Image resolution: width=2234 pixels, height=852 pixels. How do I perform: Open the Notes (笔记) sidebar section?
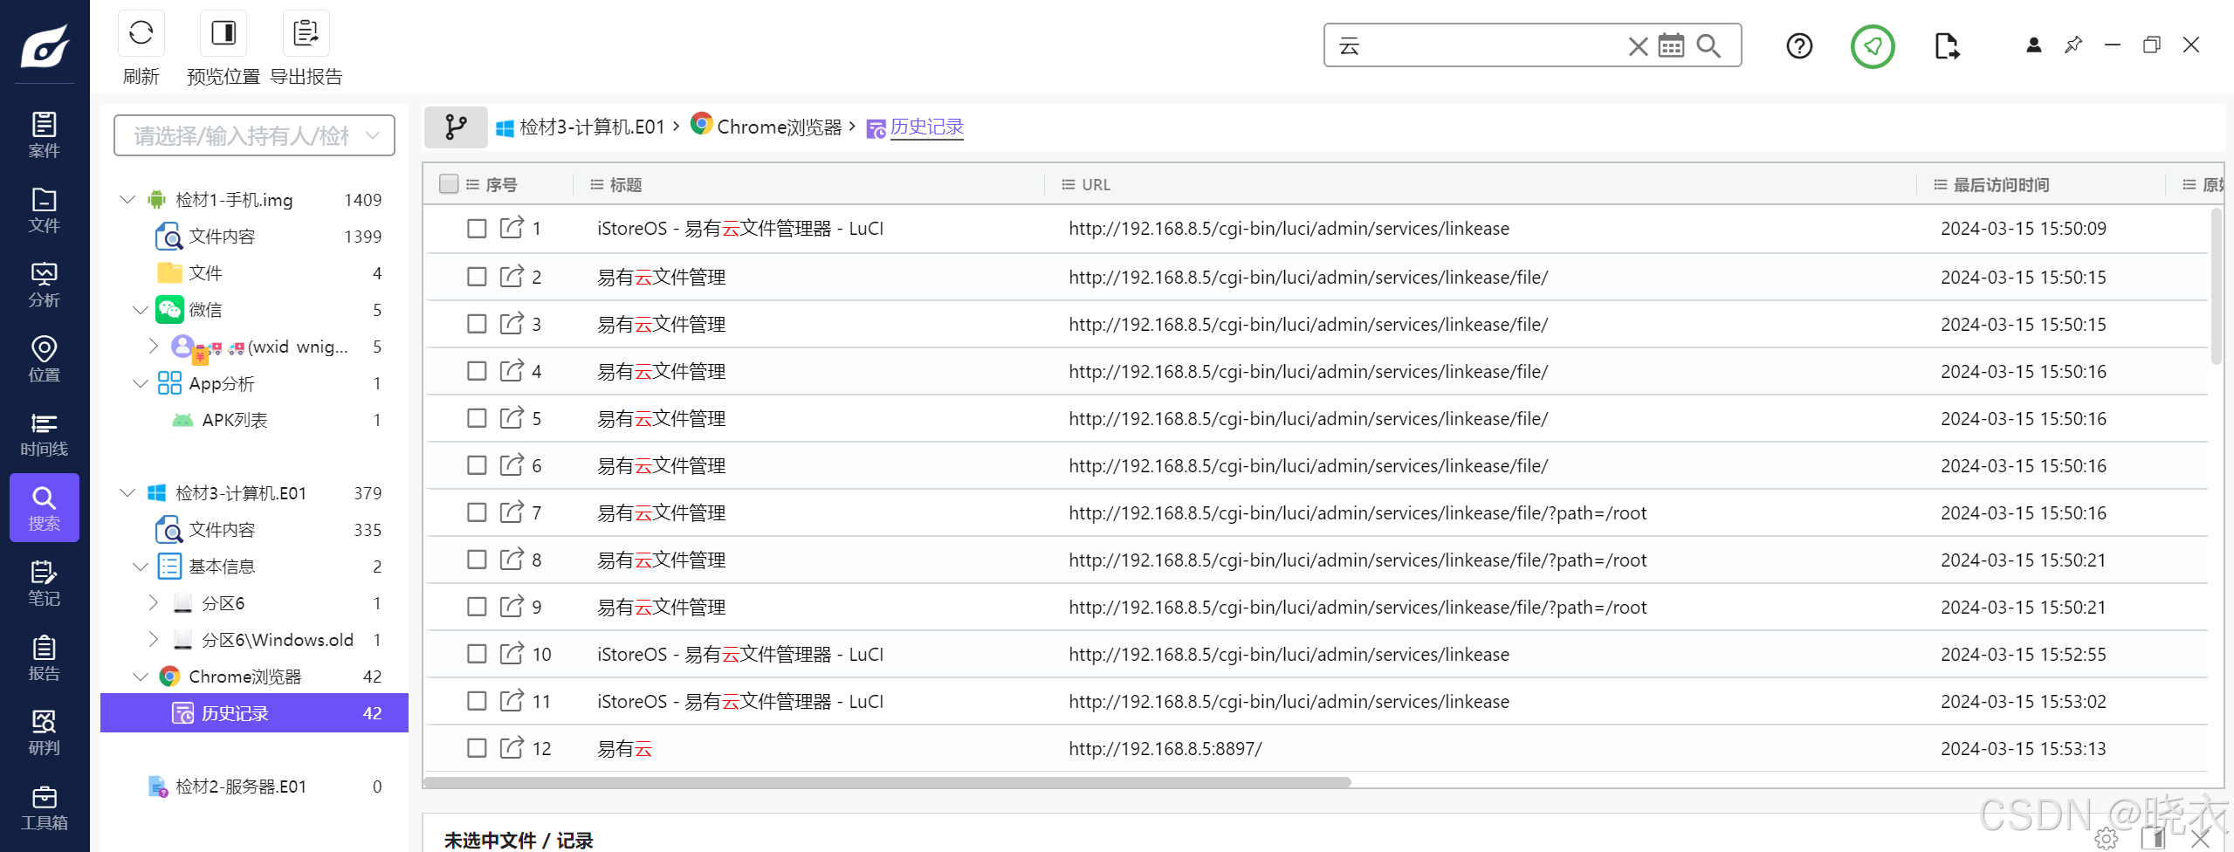coord(44,584)
